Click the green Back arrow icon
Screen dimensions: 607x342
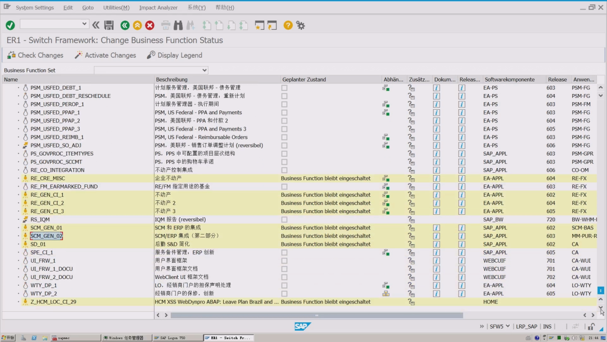(125, 25)
